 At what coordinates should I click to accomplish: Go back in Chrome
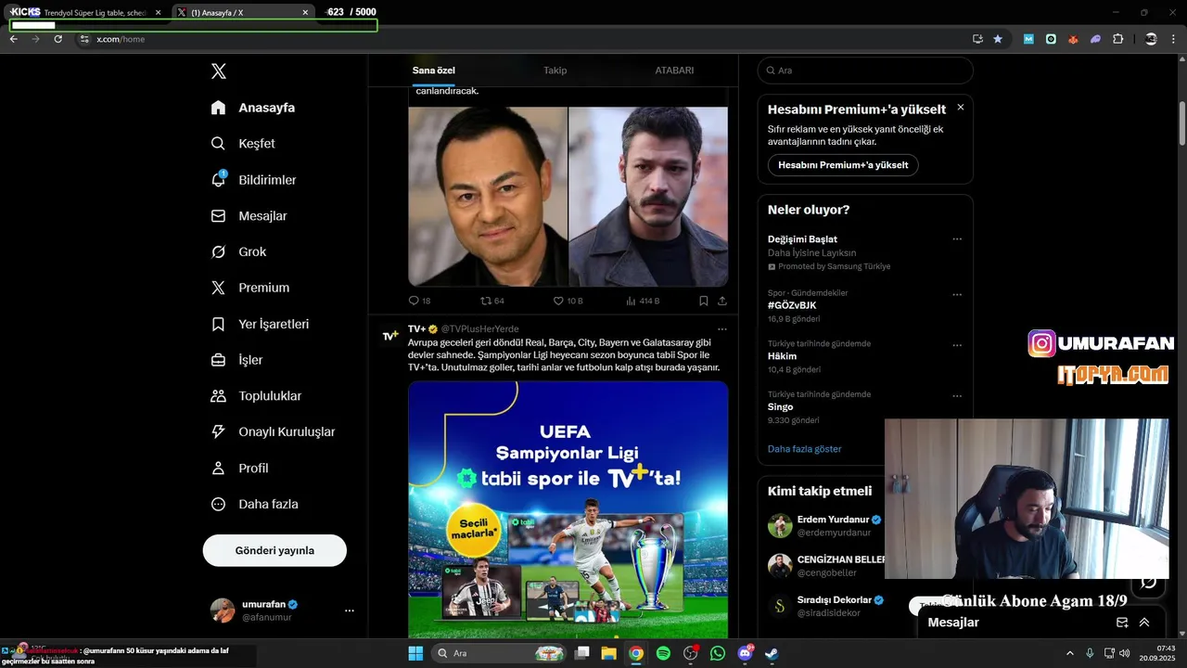(x=13, y=39)
